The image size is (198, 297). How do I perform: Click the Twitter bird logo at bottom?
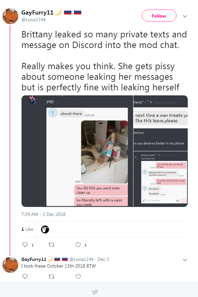click(x=95, y=292)
